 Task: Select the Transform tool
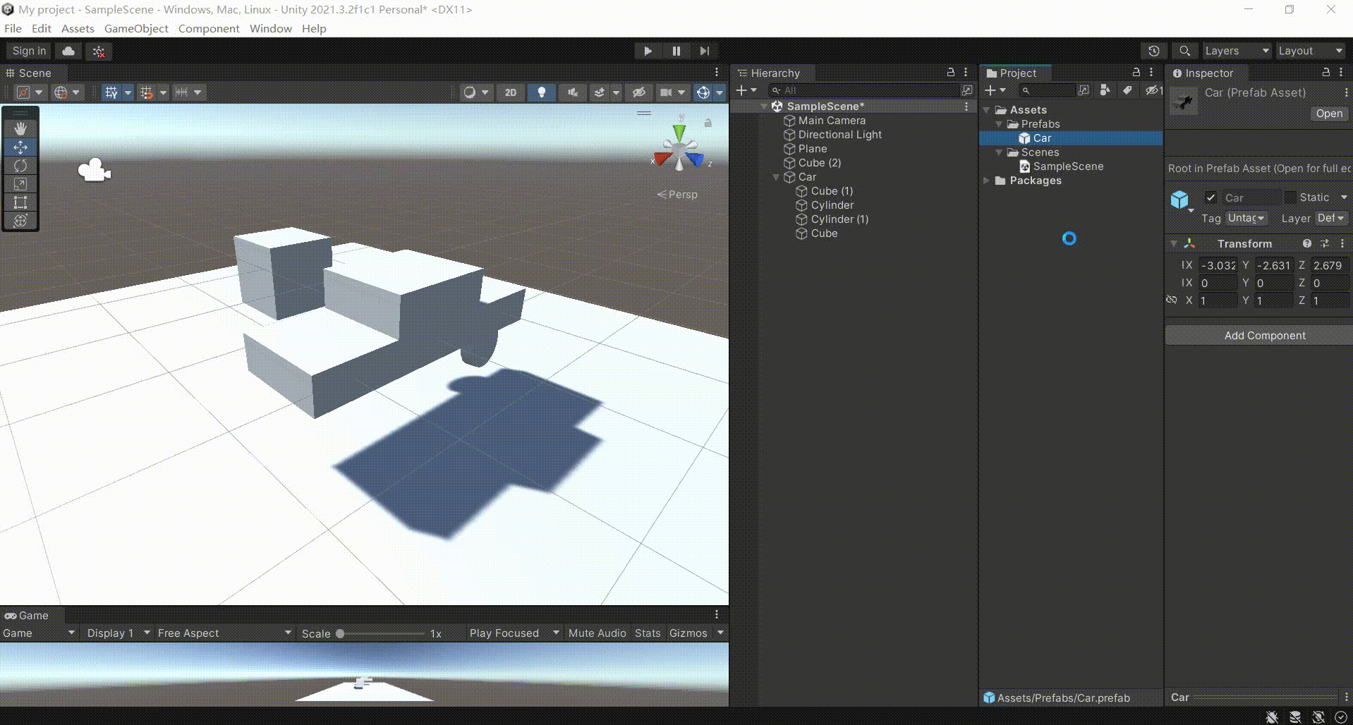(20, 221)
